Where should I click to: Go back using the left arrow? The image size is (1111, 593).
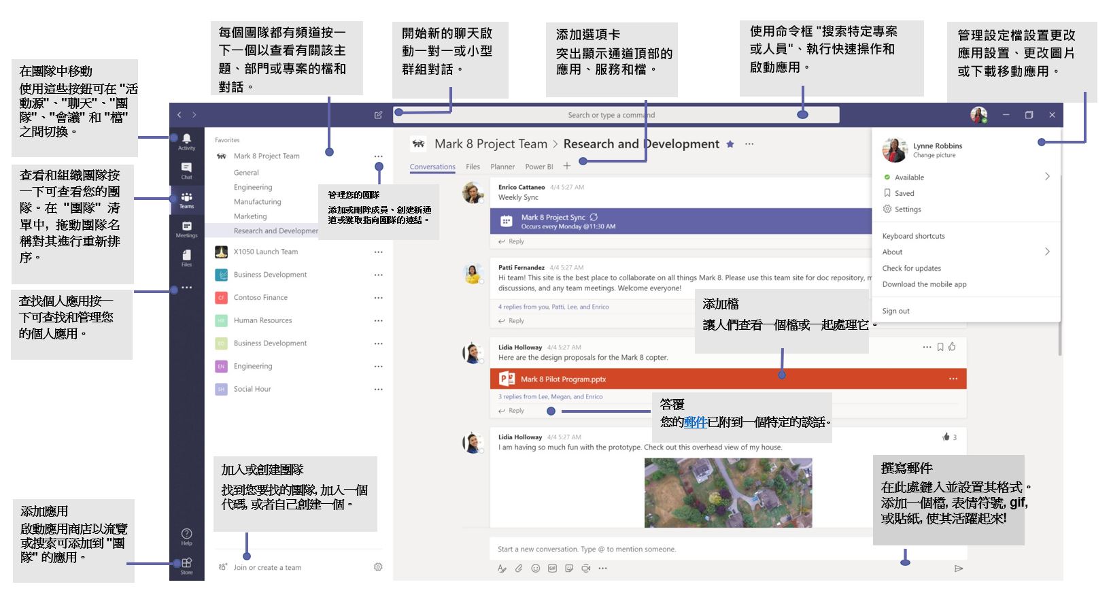[180, 115]
